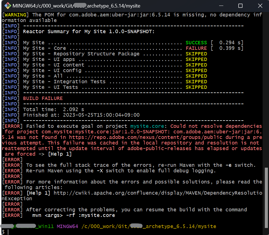Click 'com.adobe.aem:uber-jar:jar:6.5.14' in warning
Viewport: 269px width, 235px height.
120,15
